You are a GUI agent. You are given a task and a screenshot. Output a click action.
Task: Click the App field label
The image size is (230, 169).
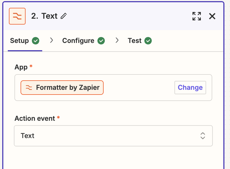[21, 67]
